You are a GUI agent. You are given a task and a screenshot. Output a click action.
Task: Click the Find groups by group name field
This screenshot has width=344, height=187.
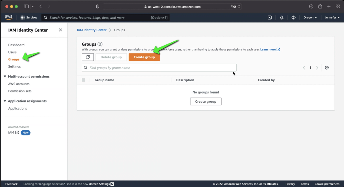[159, 68]
